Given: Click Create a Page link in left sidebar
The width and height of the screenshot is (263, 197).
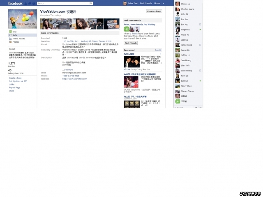Looking at the screenshot, I should tap(15, 78).
